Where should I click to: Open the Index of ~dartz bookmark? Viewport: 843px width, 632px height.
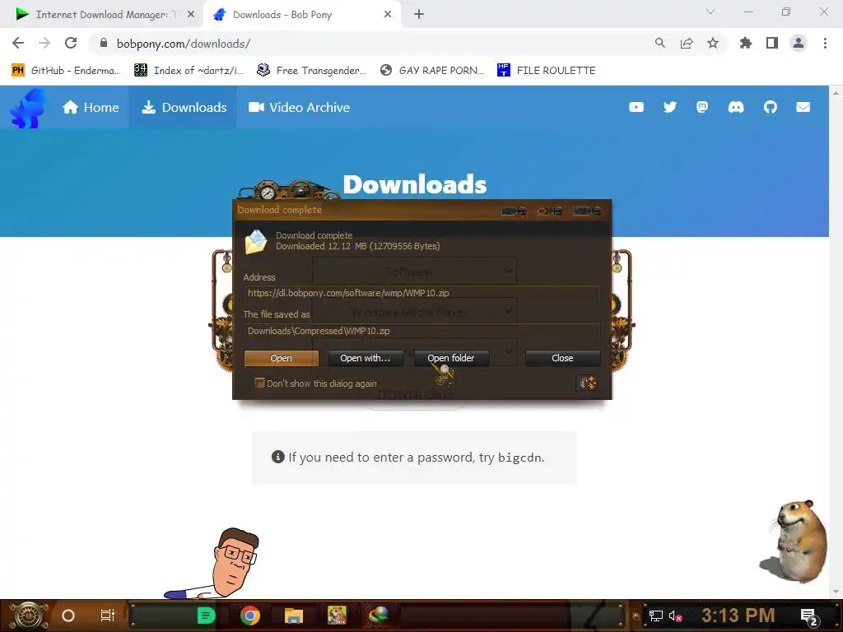(x=189, y=71)
